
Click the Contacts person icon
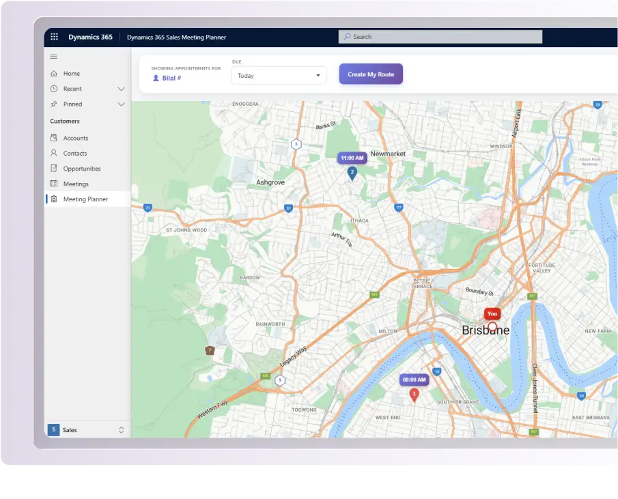54,153
